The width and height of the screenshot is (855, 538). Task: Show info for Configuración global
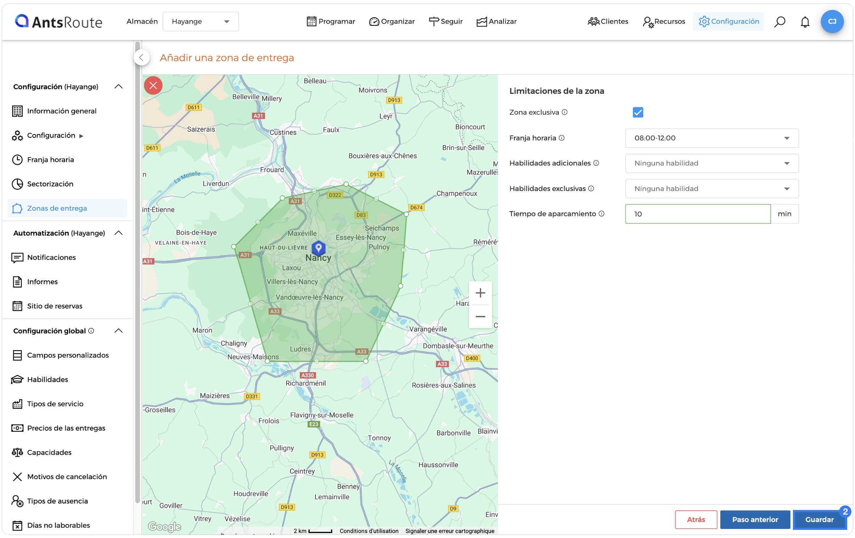(91, 331)
